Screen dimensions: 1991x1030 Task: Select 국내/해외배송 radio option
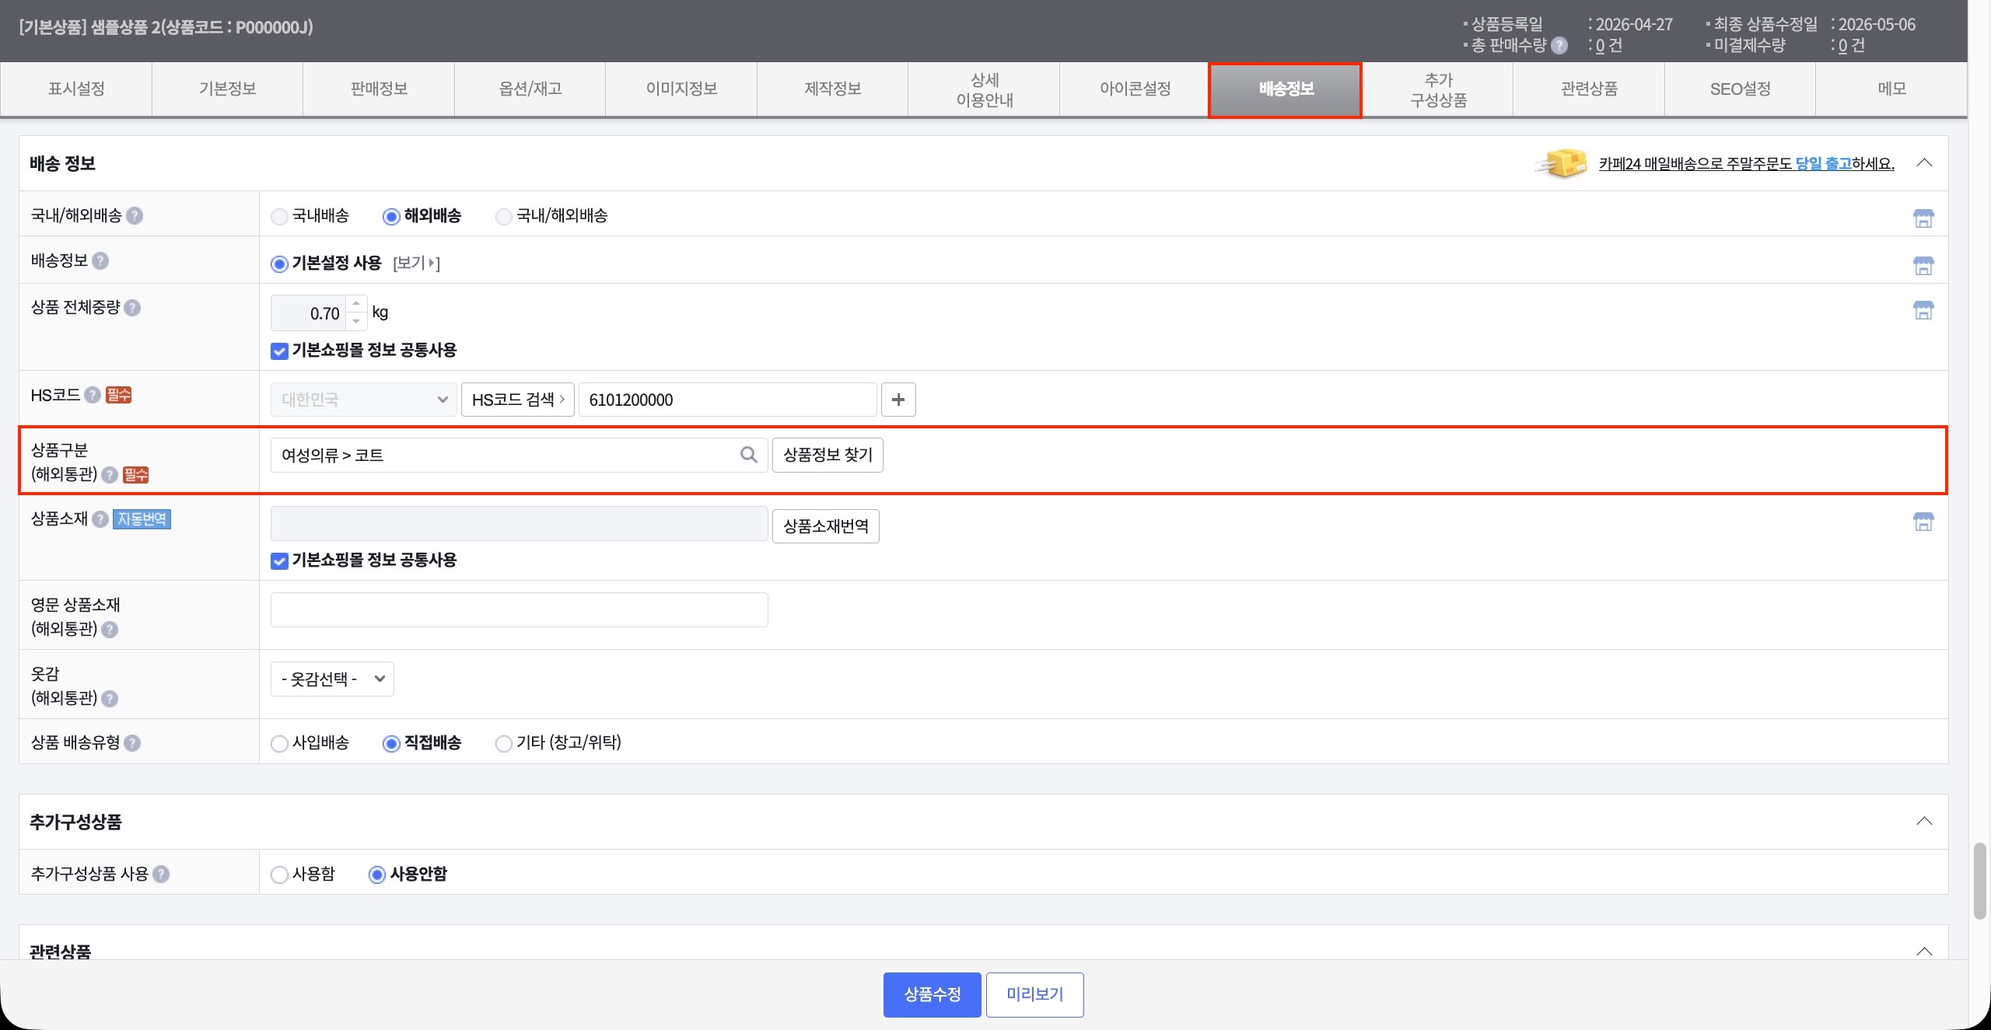pos(504,217)
